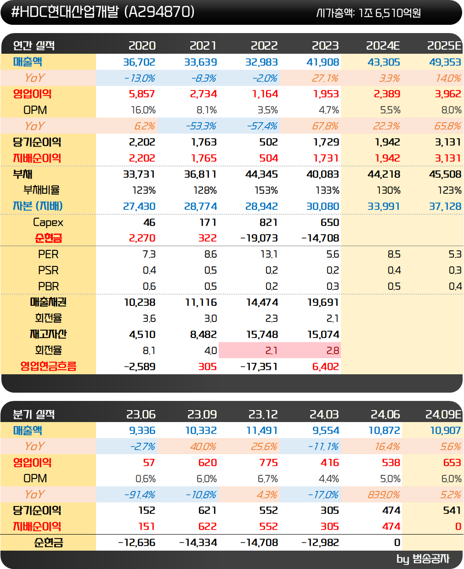
Task: Select the operating profit YoY -53.3%
Action: (201, 126)
